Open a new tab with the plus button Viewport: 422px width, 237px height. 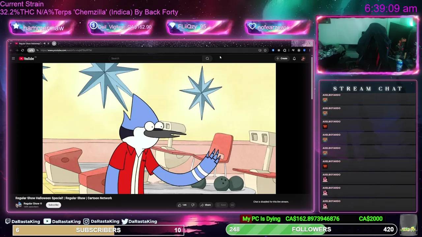coord(54,43)
